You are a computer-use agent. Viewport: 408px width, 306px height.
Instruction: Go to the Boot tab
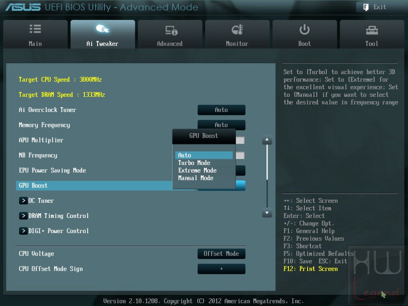tap(304, 34)
